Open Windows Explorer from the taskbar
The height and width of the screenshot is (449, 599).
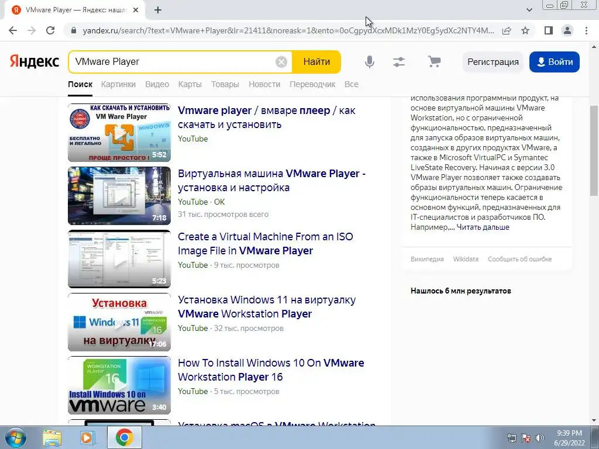[52, 437]
